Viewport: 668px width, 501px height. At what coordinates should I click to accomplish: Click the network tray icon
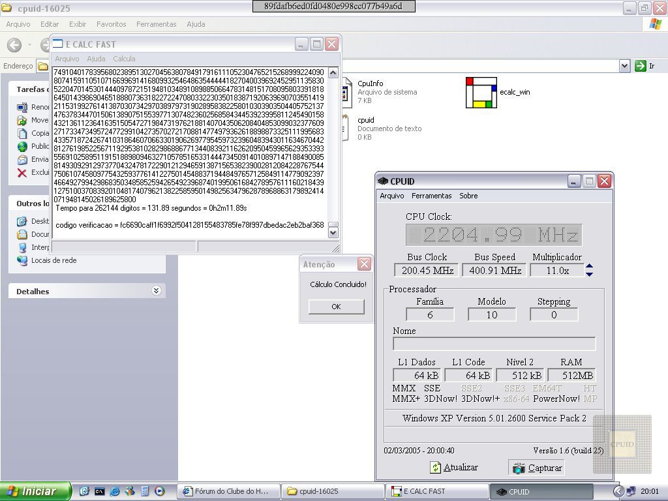tap(631, 491)
